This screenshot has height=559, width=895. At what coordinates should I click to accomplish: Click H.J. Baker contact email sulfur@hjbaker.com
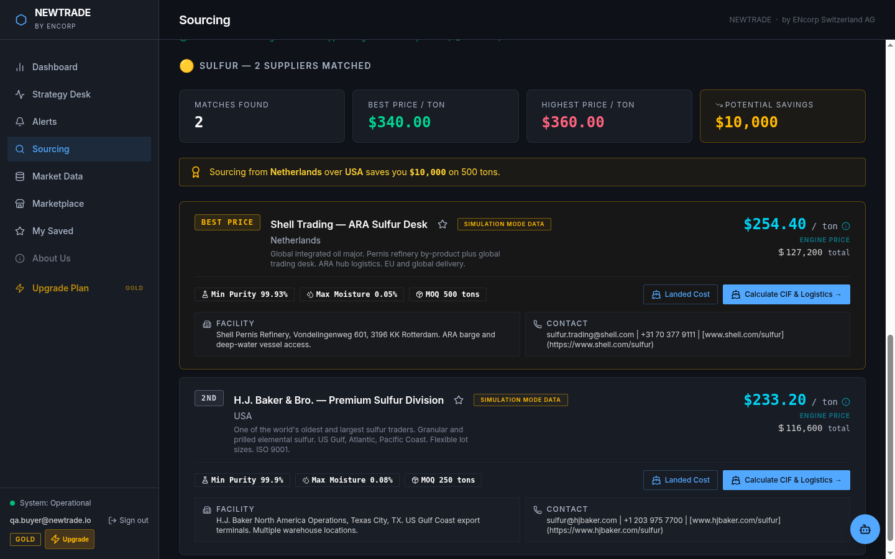pyautogui.click(x=582, y=520)
